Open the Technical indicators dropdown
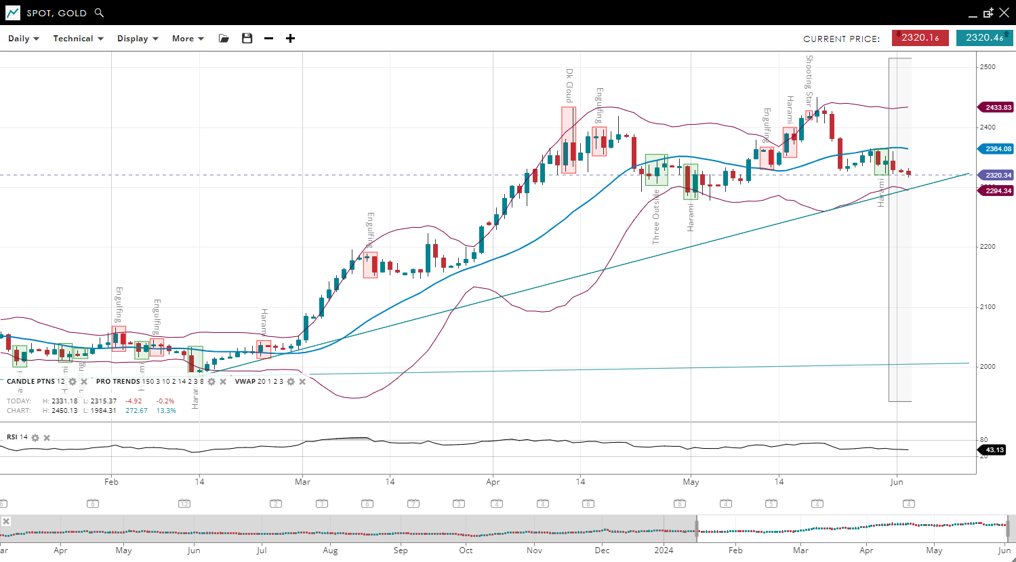 [78, 39]
